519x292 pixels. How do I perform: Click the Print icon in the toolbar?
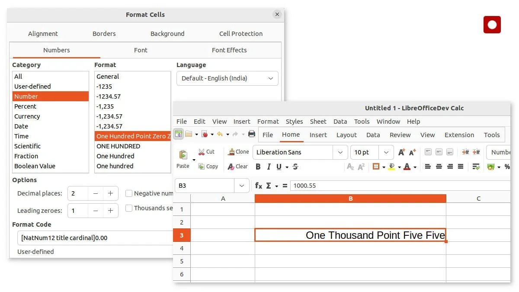click(252, 135)
